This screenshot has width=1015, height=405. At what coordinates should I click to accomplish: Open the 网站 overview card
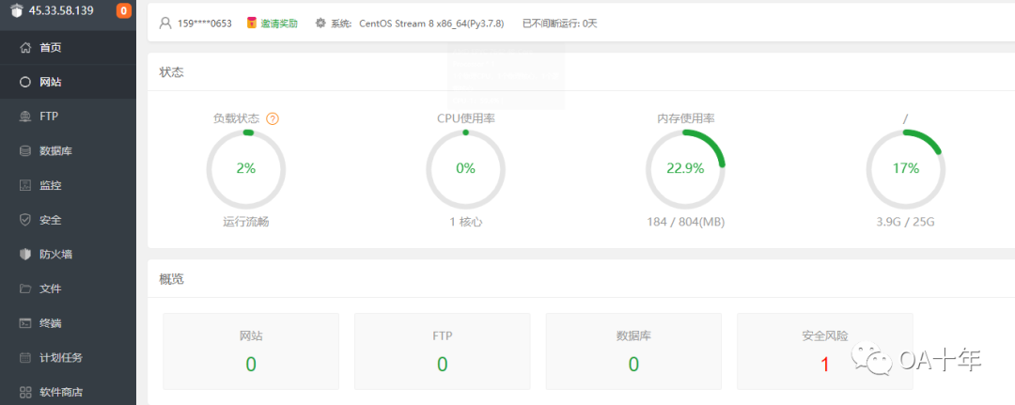click(251, 351)
